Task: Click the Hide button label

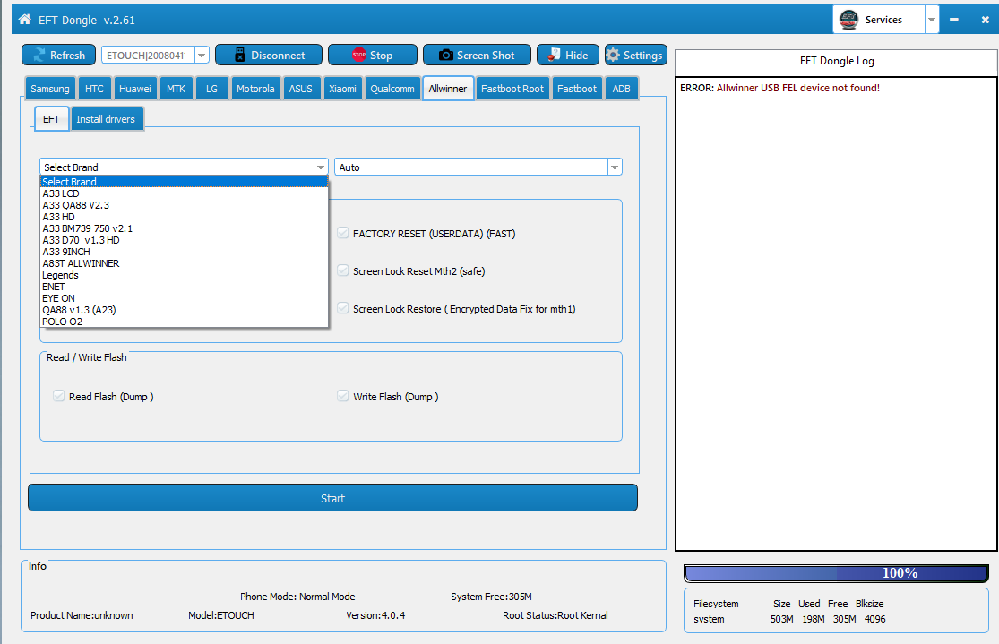Action: (x=577, y=56)
